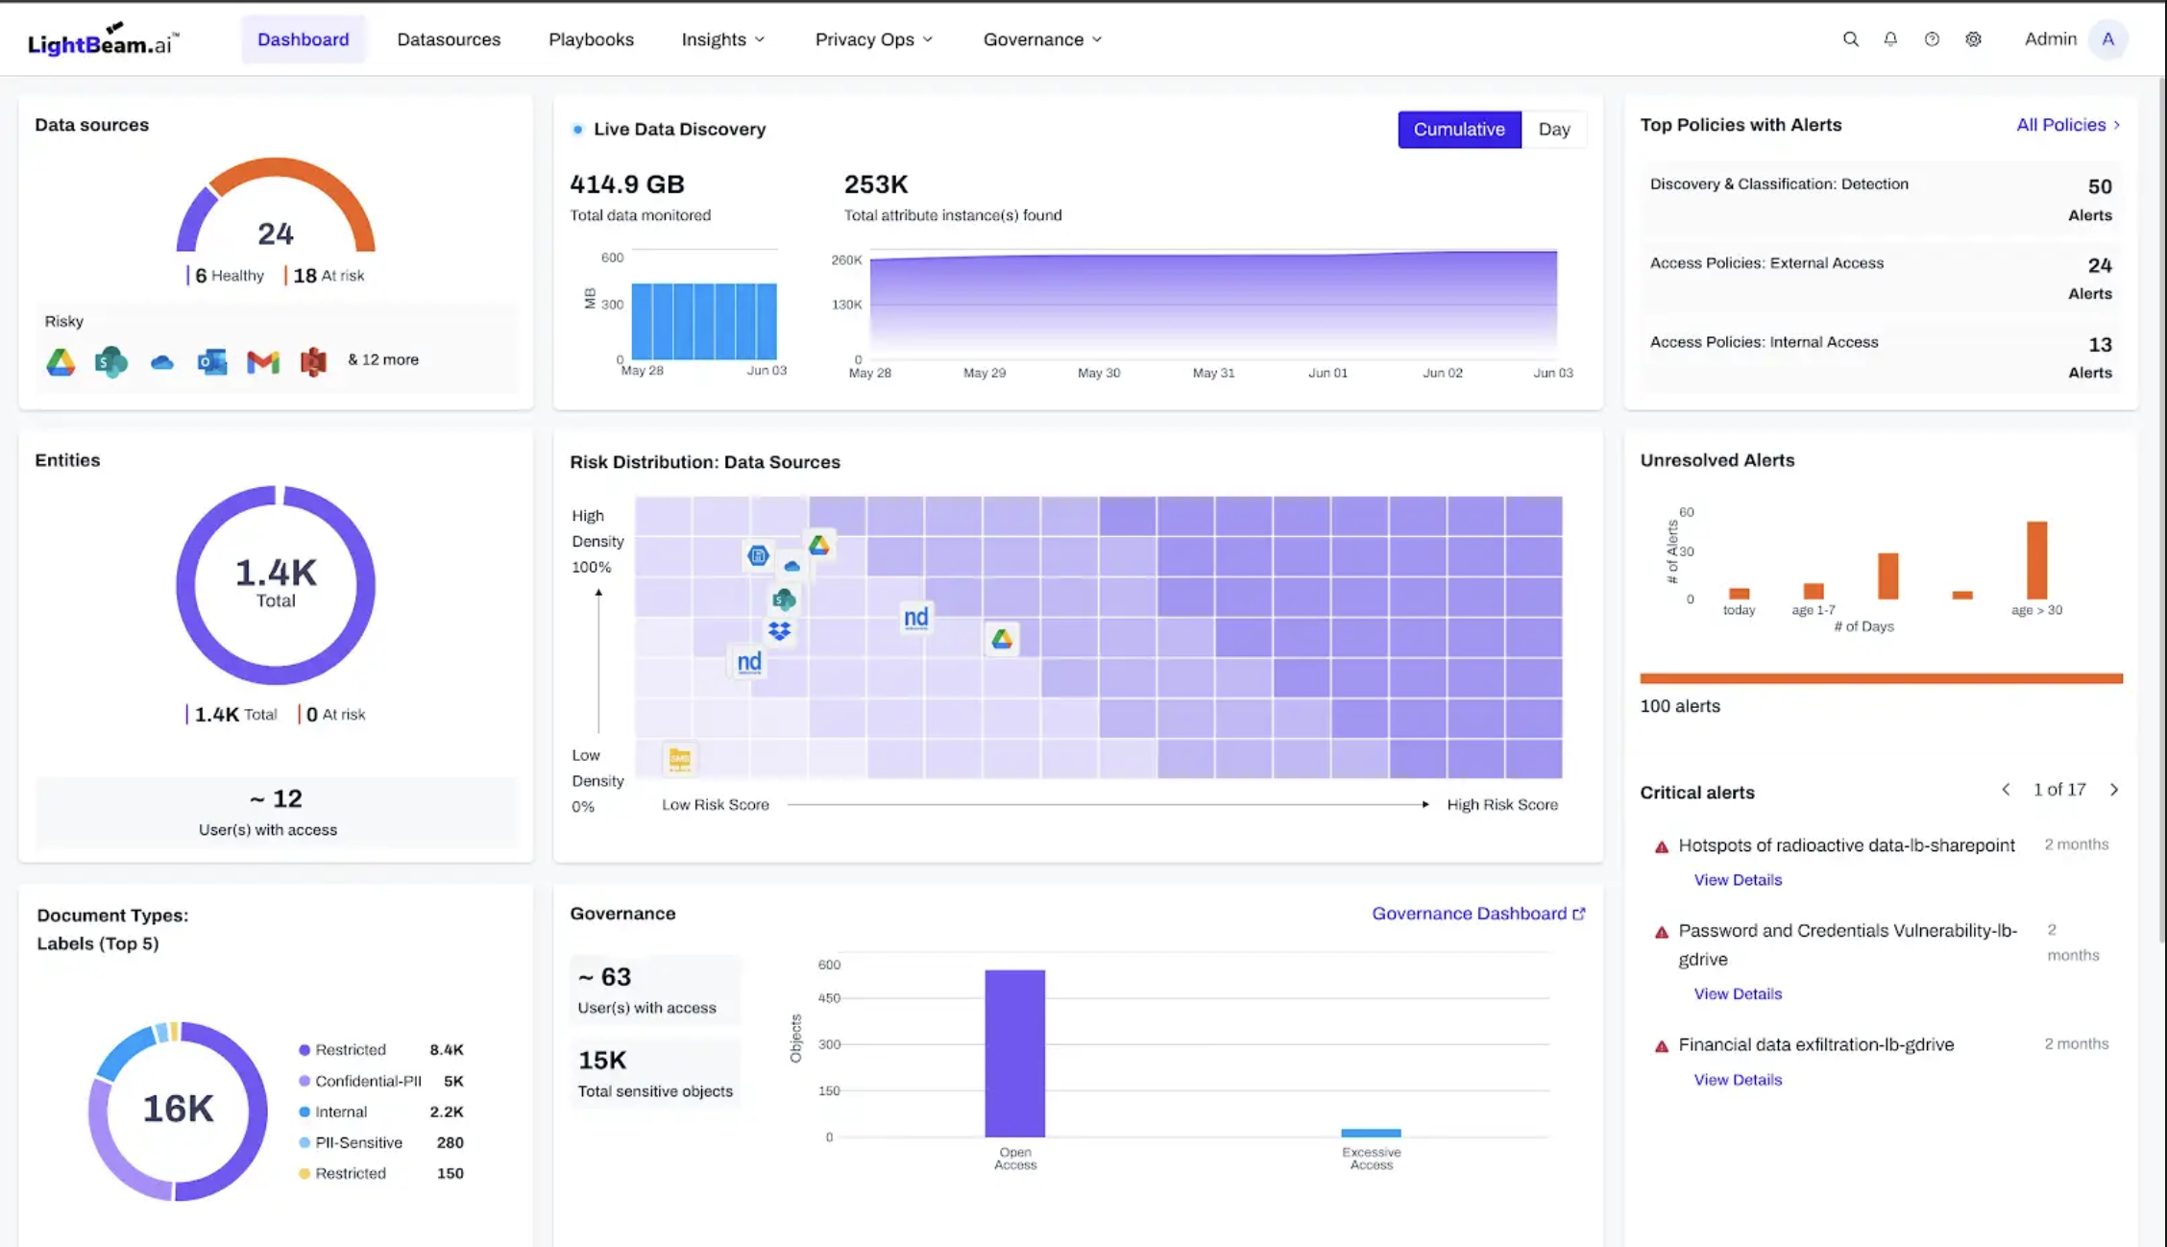Navigate to the Playbooks tab
2167x1247 pixels.
[591, 39]
